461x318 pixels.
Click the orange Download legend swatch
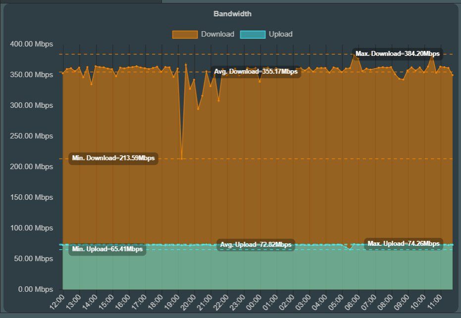185,34
